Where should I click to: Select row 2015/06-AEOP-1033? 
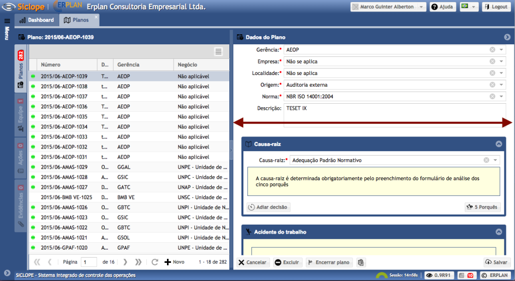[x=129, y=137]
